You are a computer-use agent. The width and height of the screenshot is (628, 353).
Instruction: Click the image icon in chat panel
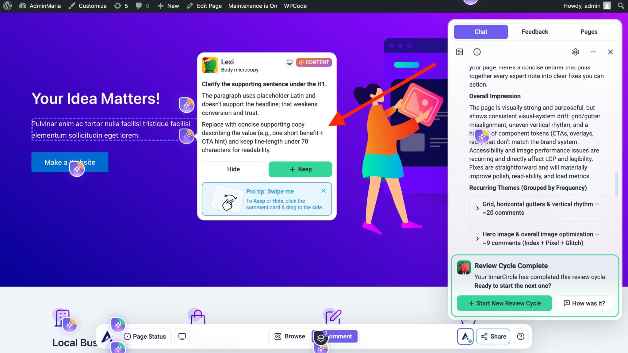(x=459, y=52)
